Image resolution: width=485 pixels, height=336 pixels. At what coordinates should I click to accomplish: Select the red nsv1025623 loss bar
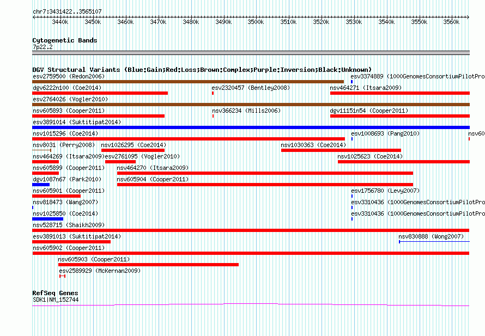click(x=404, y=162)
